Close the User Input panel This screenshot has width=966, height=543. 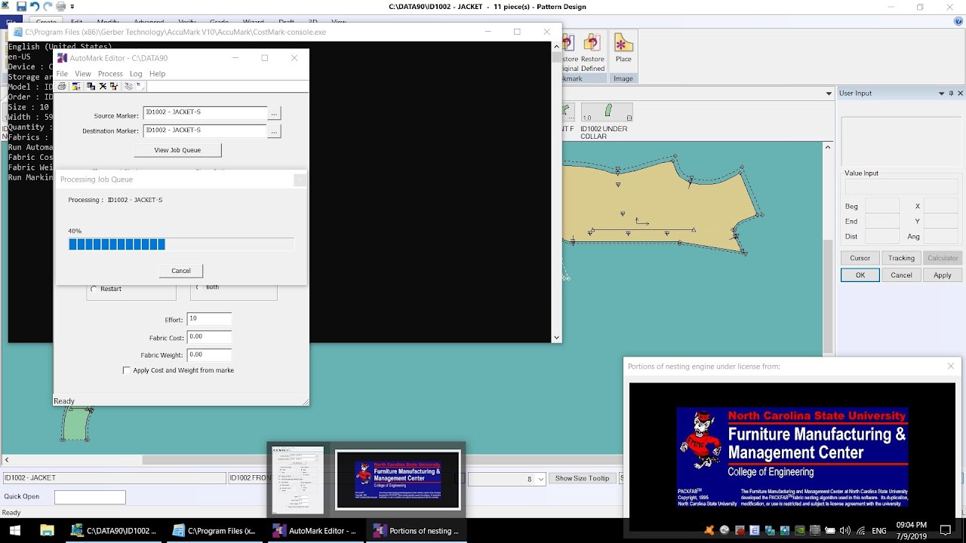[960, 94]
